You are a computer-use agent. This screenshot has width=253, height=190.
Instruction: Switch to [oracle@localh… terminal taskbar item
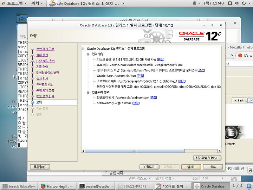pos(19,186)
